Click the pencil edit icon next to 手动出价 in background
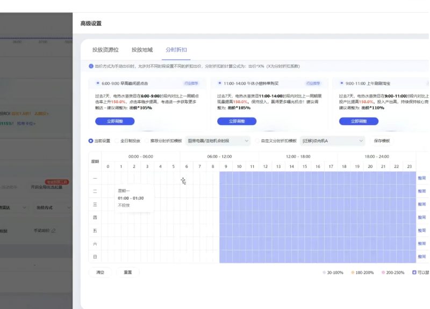430x309 pixels. pos(53,231)
